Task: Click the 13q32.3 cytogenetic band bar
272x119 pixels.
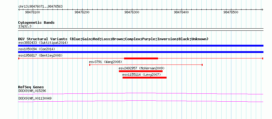Action: coord(141,30)
